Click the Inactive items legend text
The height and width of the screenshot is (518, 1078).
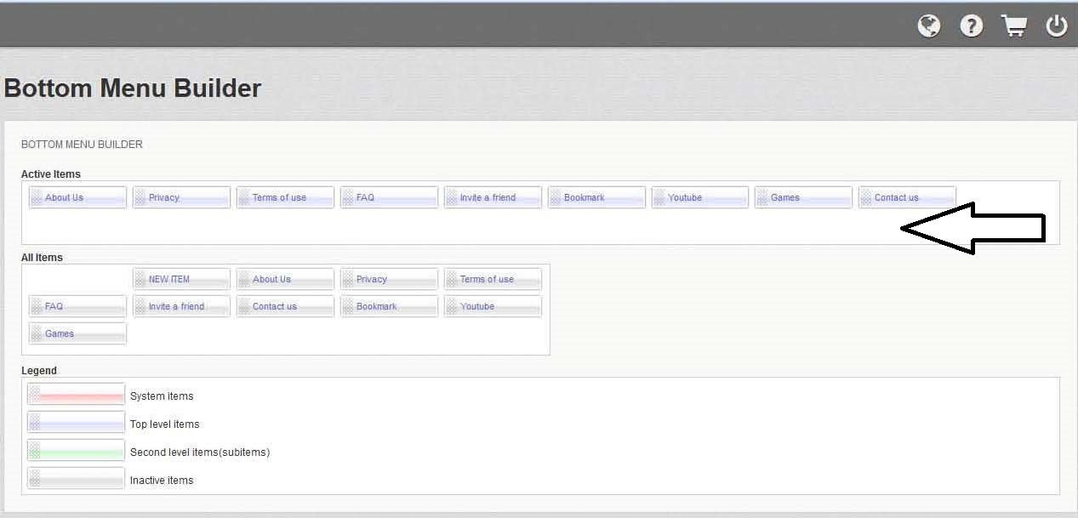click(x=162, y=481)
